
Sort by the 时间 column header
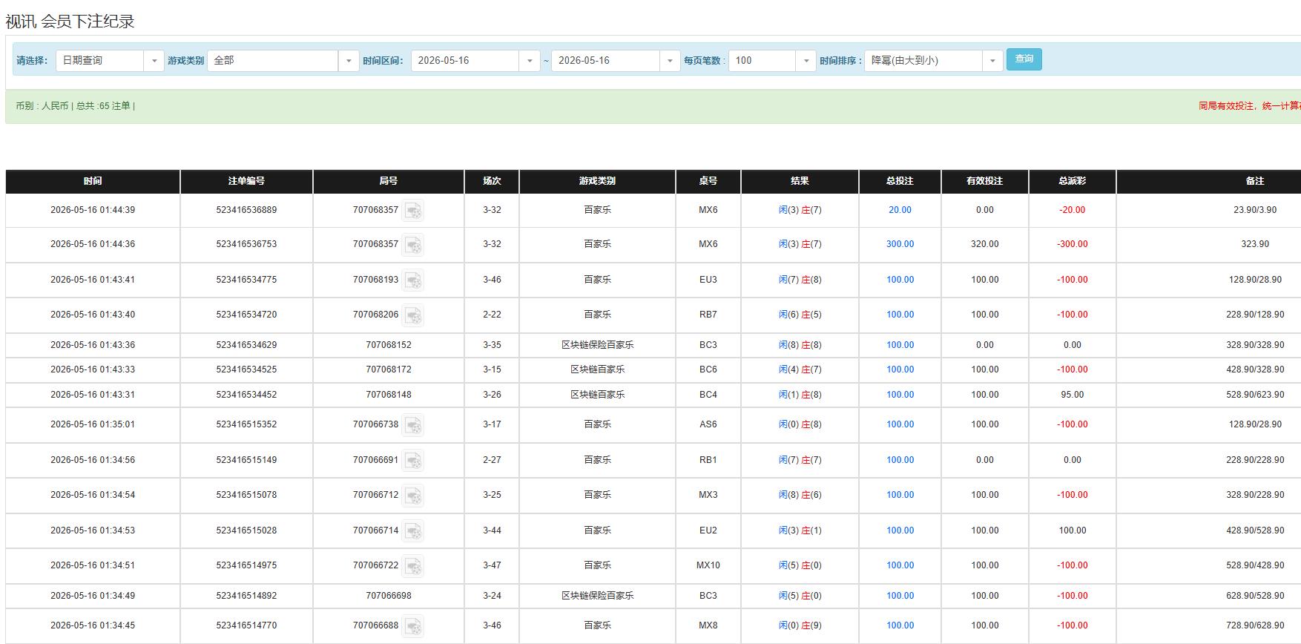[x=93, y=181]
